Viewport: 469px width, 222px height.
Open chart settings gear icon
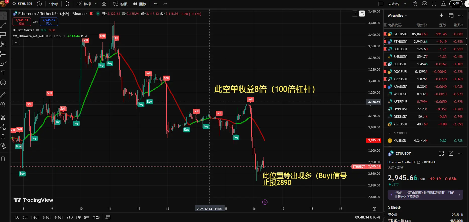tap(425, 4)
